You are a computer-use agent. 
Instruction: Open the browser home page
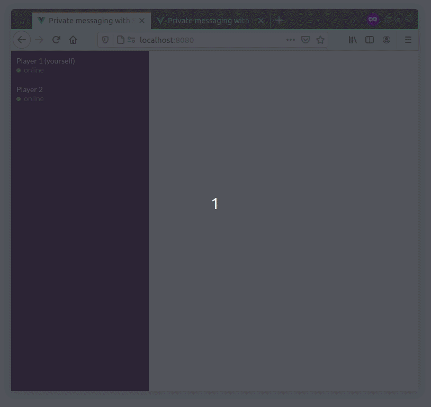click(73, 39)
